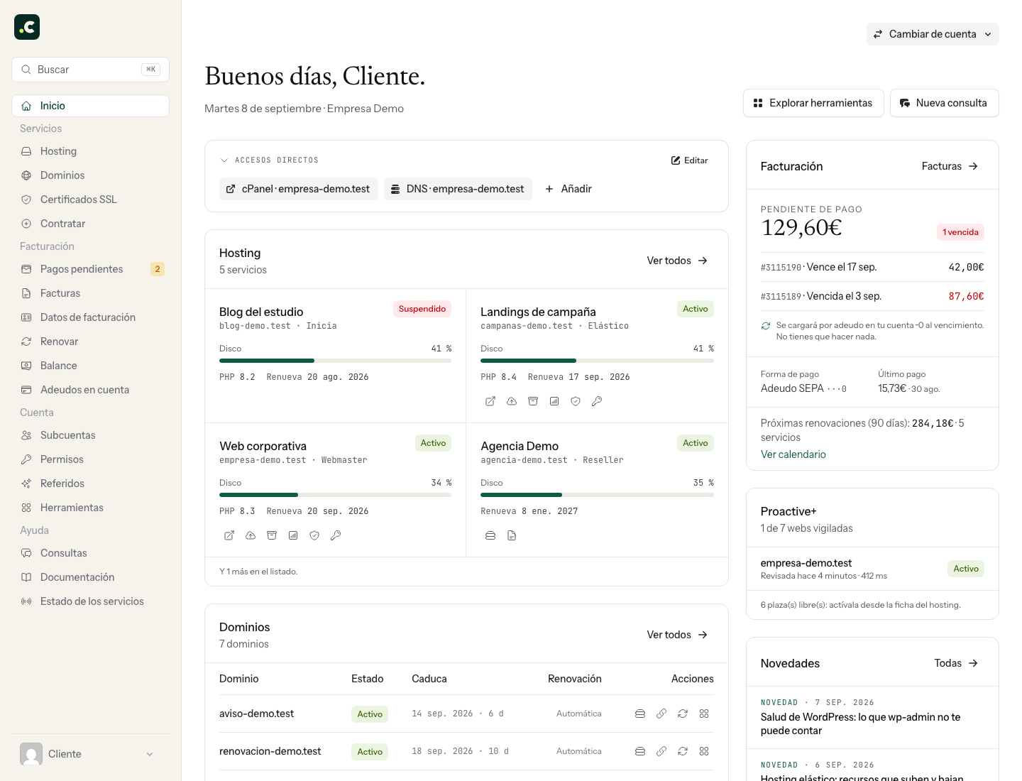
Task: Click archive box icon on Landings de campaña
Action: pyautogui.click(x=533, y=401)
